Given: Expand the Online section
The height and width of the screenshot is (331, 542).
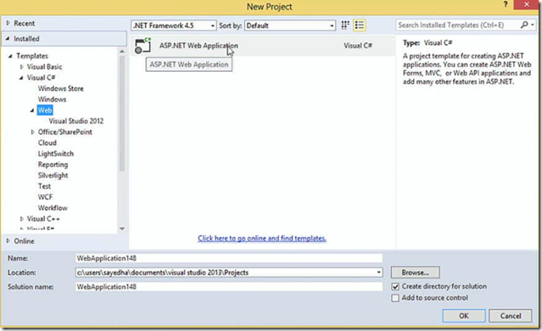Looking at the screenshot, I should [x=8, y=241].
